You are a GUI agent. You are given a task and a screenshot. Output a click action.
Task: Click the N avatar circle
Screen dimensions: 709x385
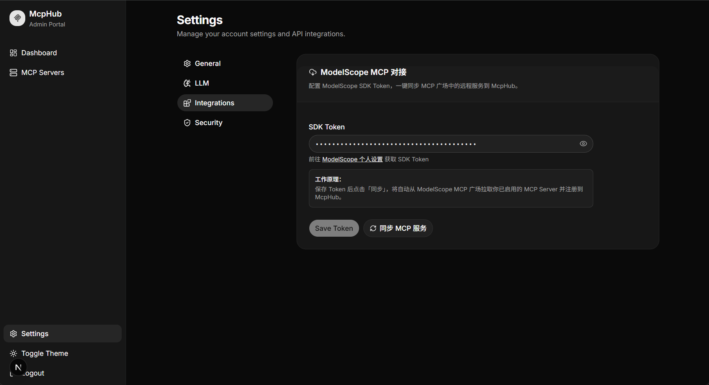[18, 367]
